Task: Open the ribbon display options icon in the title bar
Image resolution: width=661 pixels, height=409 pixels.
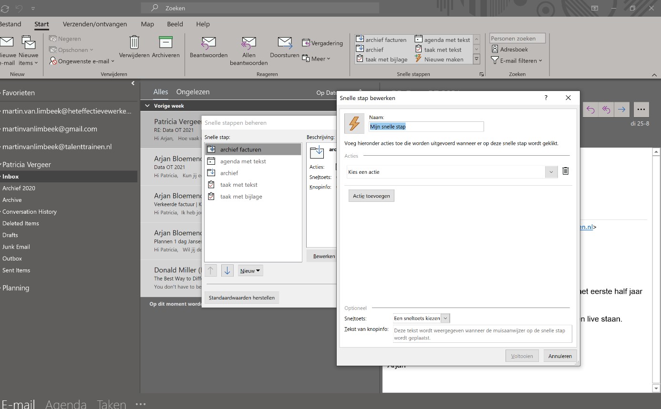Action: 595,8
